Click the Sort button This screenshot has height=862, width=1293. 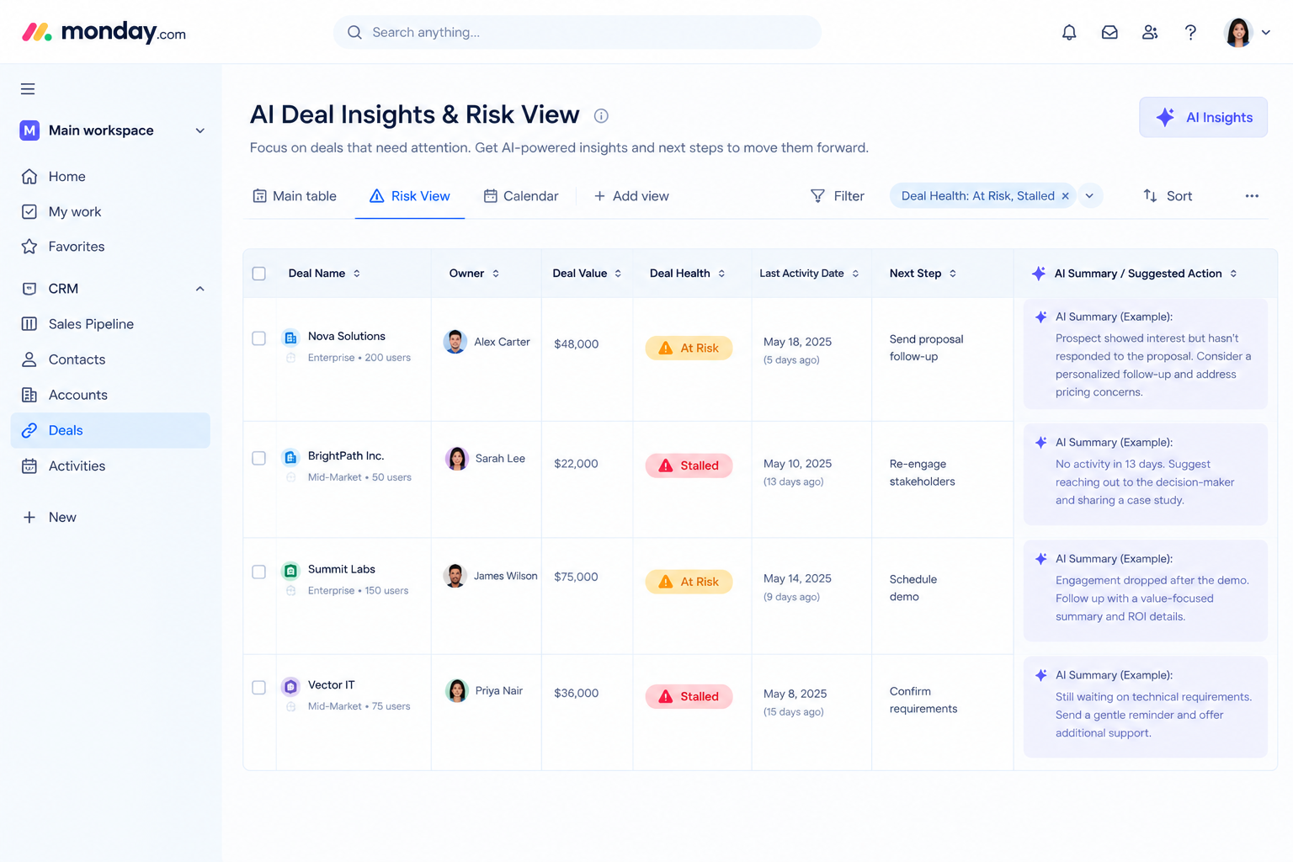[x=1168, y=196]
